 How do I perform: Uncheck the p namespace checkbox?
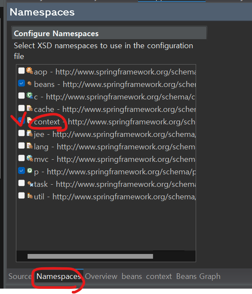22,170
